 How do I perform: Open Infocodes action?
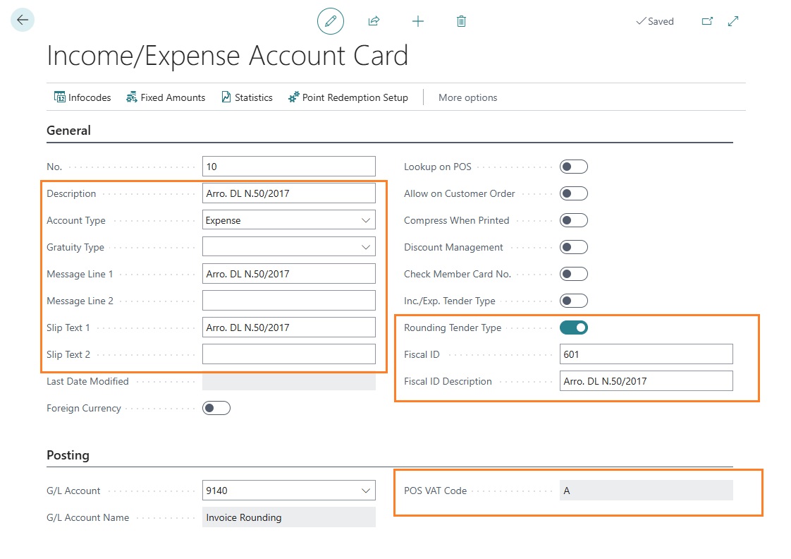(82, 97)
